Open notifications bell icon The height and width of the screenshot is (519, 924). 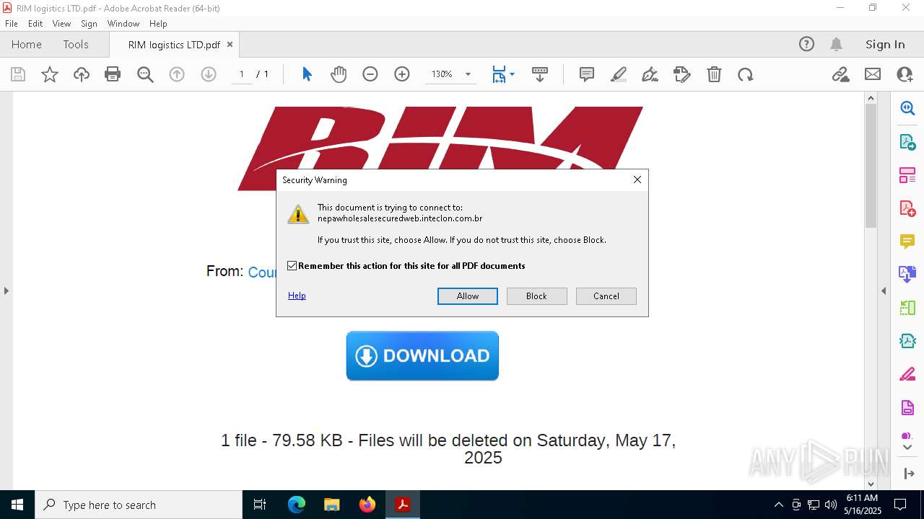837,44
